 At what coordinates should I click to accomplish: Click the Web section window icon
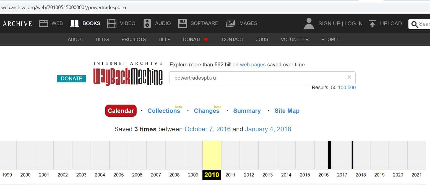pos(44,23)
